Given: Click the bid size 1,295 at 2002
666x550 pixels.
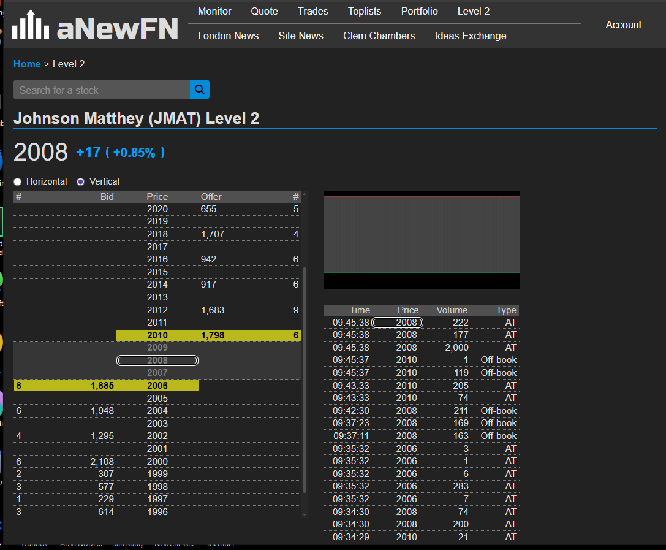Looking at the screenshot, I should coord(102,436).
